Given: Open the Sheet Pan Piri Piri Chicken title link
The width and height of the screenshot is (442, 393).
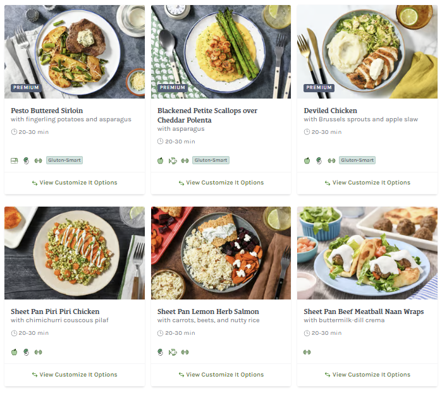Looking at the screenshot, I should pos(55,311).
